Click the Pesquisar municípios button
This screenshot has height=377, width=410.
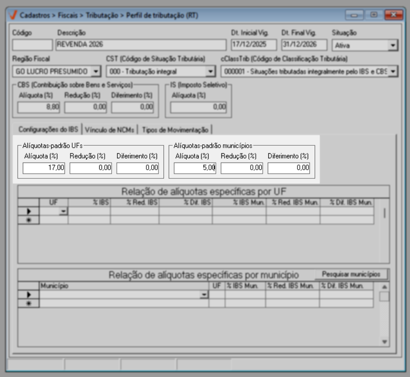click(x=351, y=274)
